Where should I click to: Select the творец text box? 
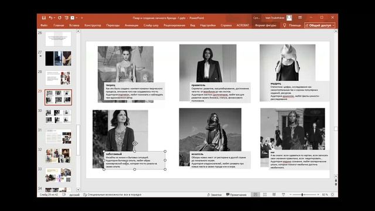coord(135,91)
